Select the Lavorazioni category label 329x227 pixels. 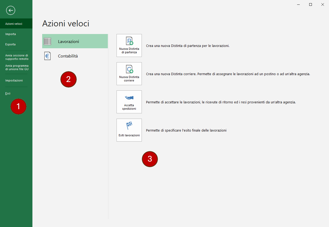[x=69, y=41]
